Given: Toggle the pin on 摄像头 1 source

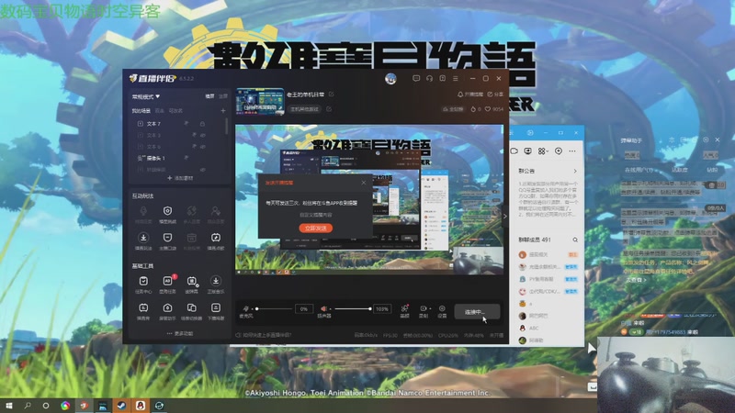Looking at the screenshot, I should (x=187, y=158).
